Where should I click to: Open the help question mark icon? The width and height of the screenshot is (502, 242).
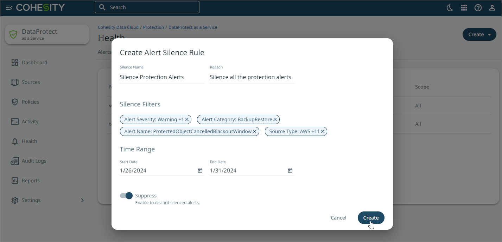tap(478, 8)
